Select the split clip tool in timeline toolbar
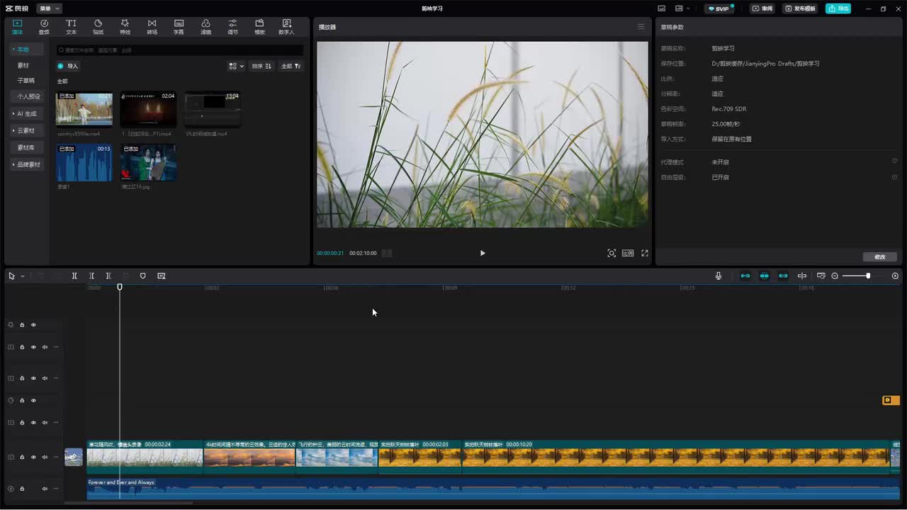The image size is (907, 510). pos(74,276)
